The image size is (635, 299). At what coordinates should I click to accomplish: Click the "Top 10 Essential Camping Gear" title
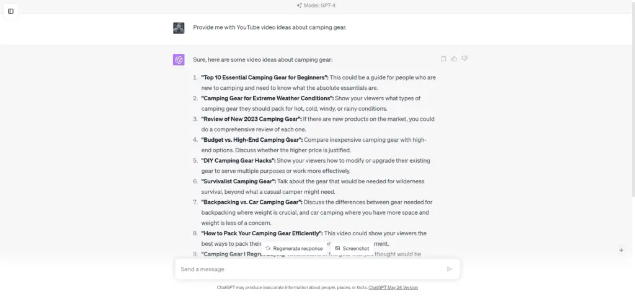(x=265, y=77)
